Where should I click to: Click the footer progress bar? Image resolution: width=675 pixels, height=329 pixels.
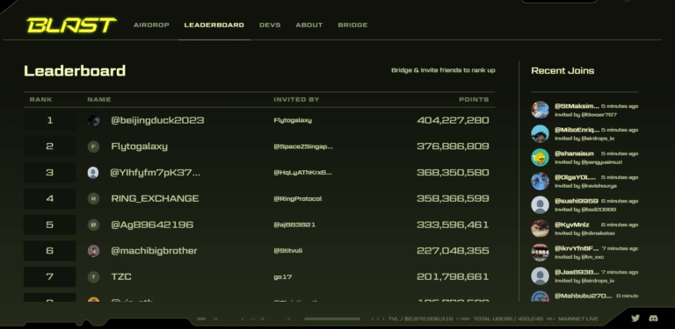coord(332,318)
